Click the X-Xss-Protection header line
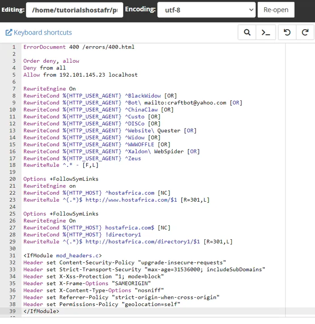The height and width of the screenshot is (324, 315). (x=94, y=276)
